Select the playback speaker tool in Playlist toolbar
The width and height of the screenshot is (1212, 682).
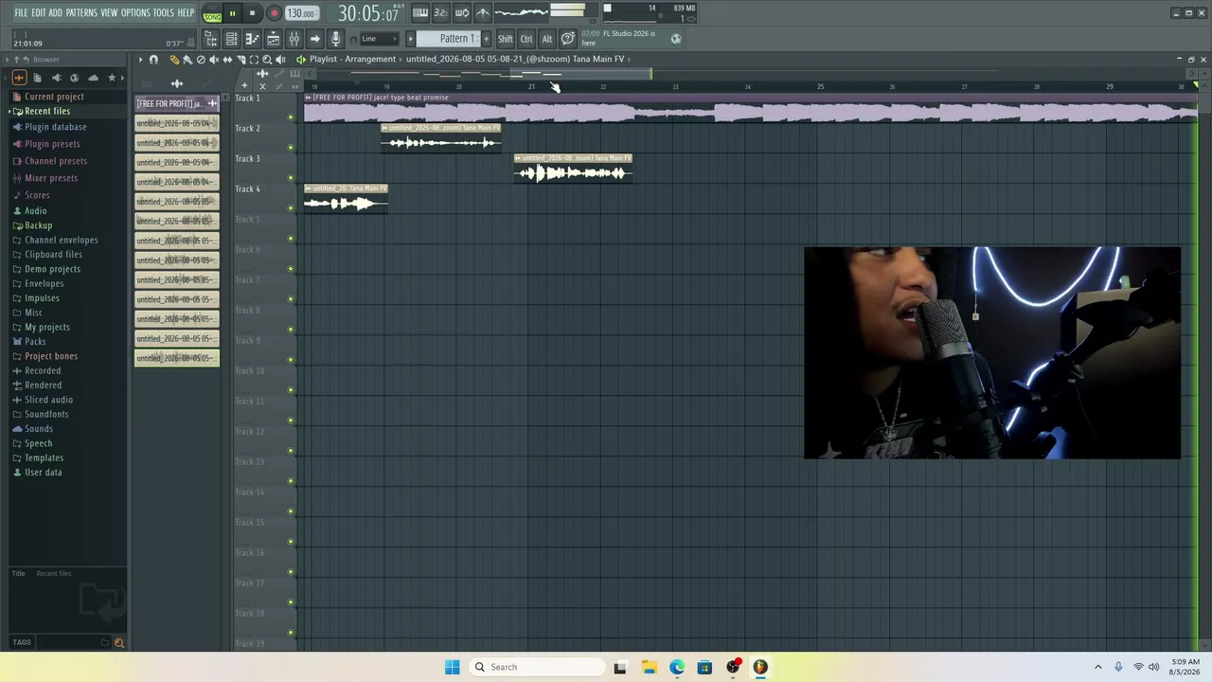pyautogui.click(x=280, y=60)
